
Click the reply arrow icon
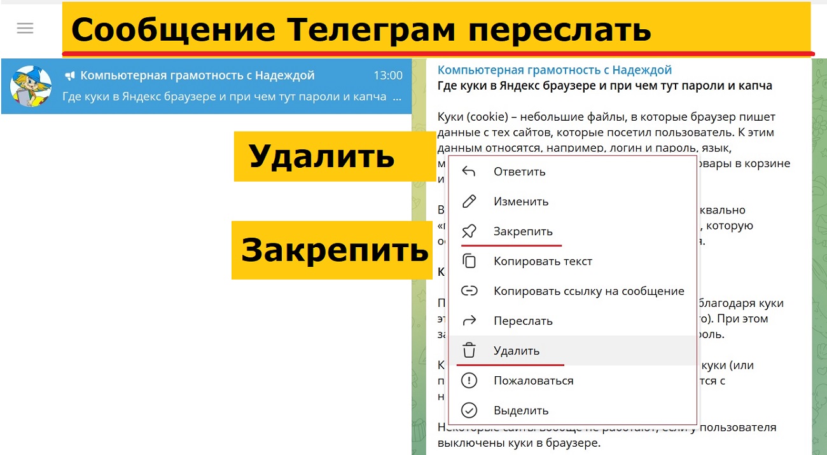click(x=469, y=172)
